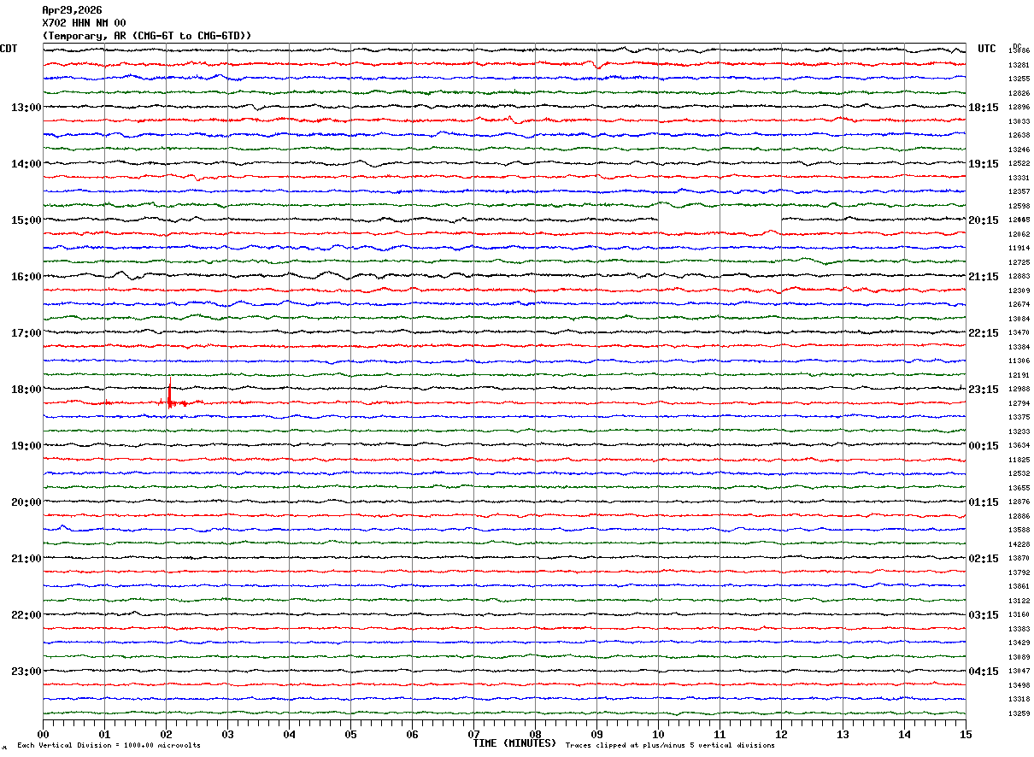Click the 18:15 UTC time label

point(984,108)
